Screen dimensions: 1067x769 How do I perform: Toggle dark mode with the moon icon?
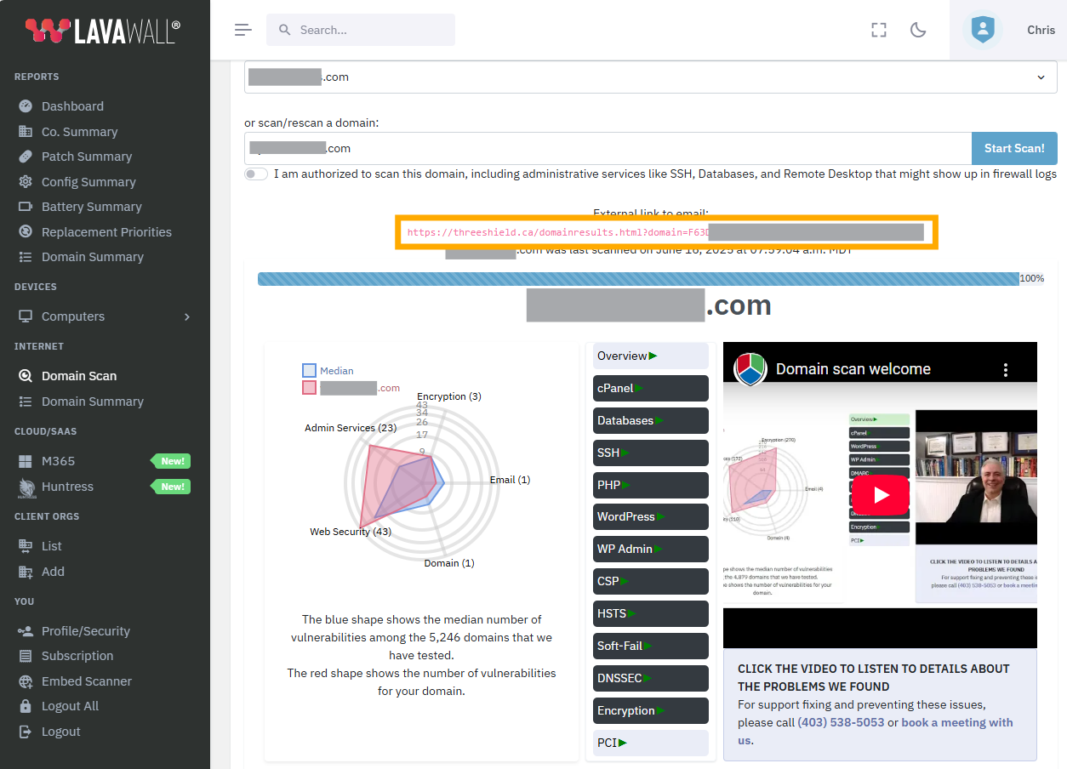(x=917, y=29)
